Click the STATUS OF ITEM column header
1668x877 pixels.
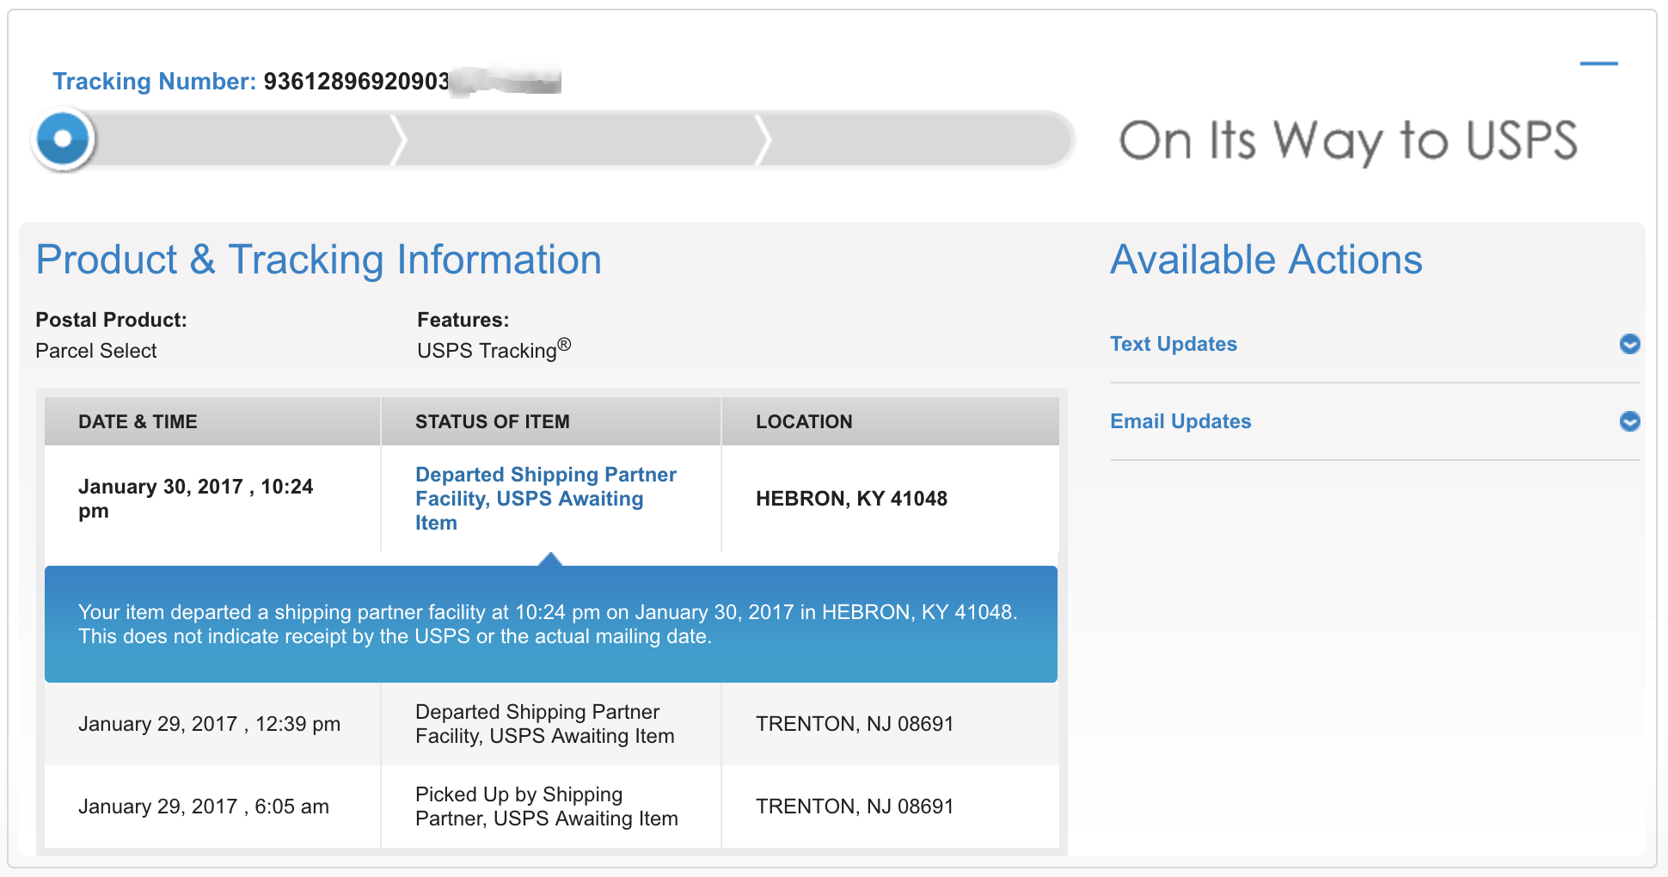point(492,421)
